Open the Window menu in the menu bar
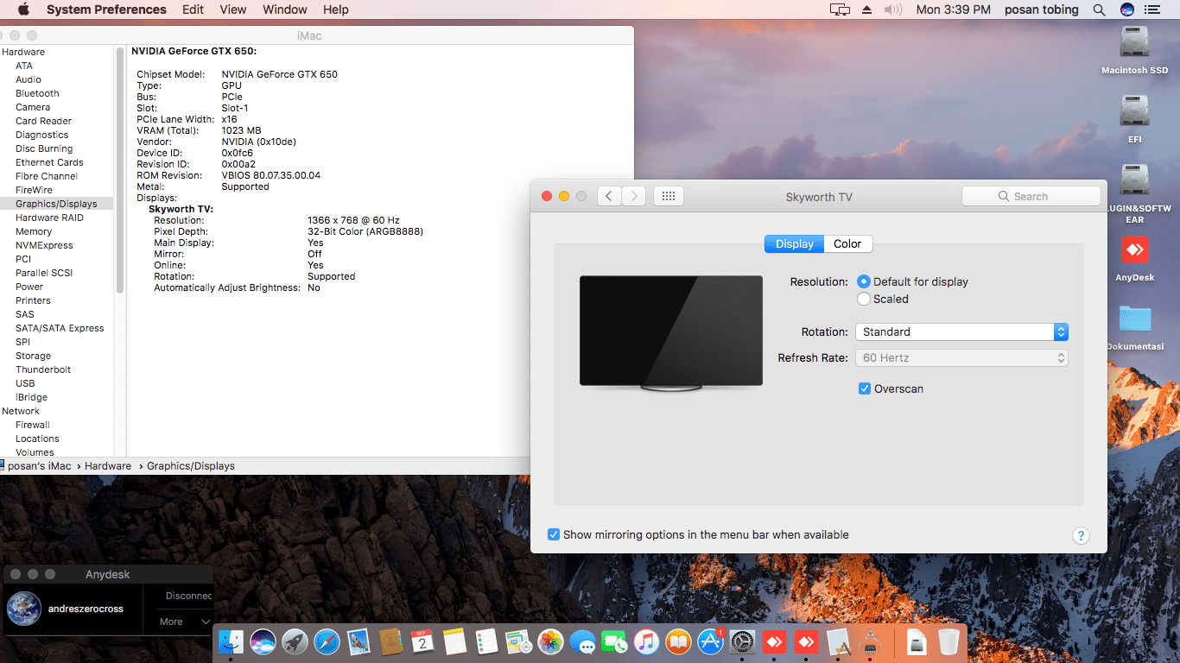1180x663 pixels. 285,9
